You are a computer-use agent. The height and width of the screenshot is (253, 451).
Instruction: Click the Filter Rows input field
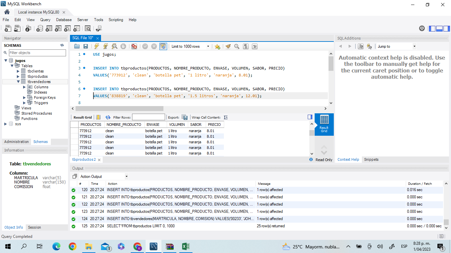pyautogui.click(x=149, y=117)
